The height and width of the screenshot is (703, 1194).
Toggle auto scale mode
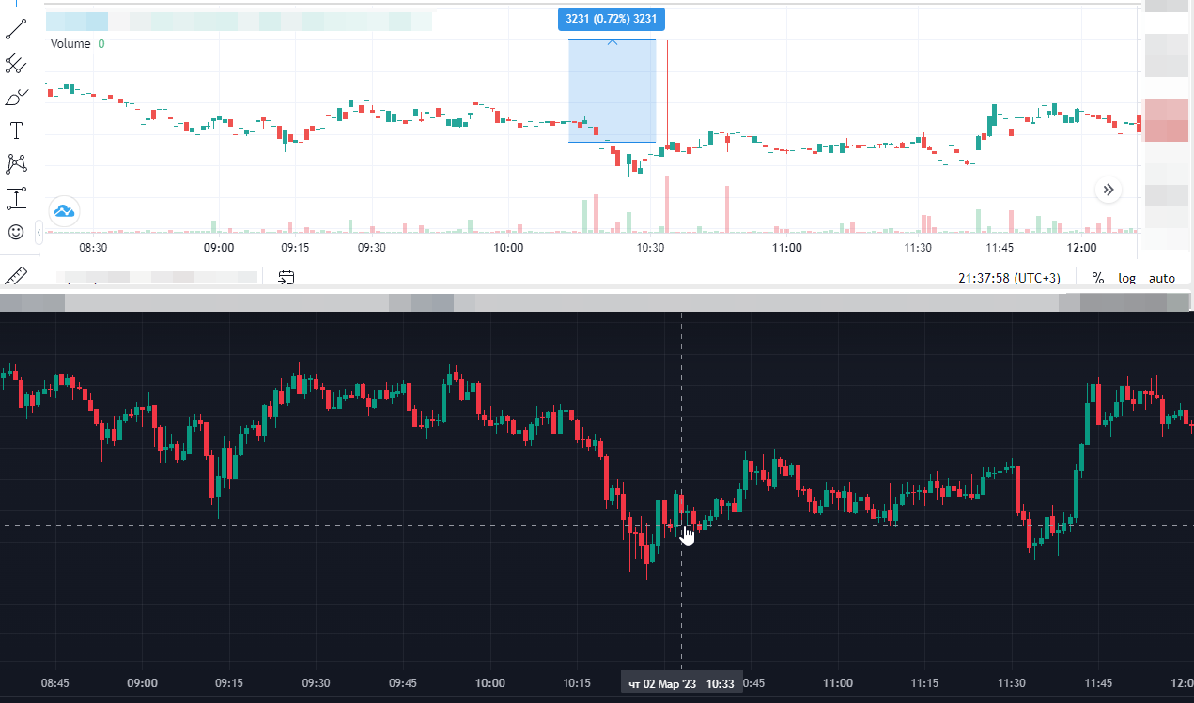[1162, 278]
